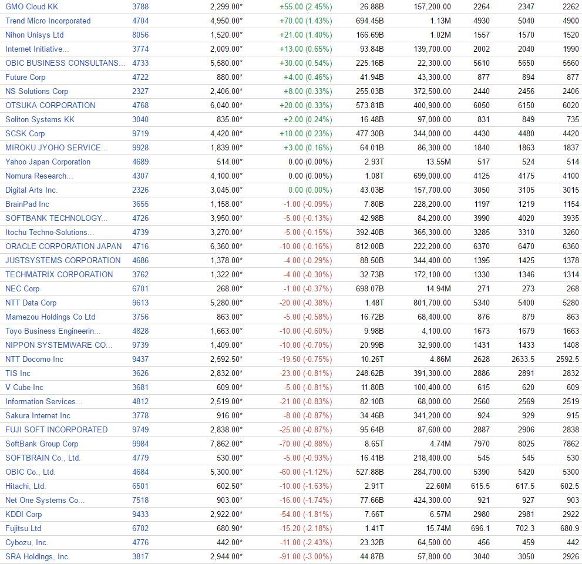Click ticker code 3817
Viewport: 582px width, 564px height.
(x=140, y=557)
